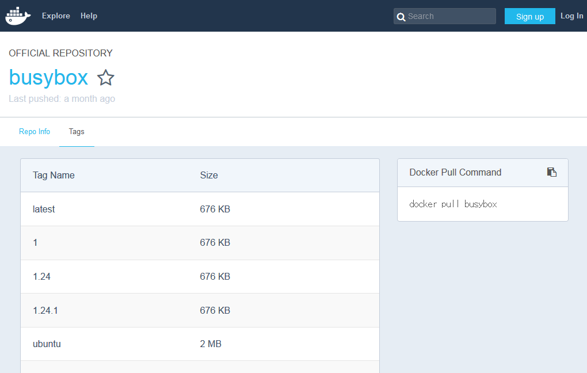
Task: Select the Tags tab
Action: point(77,131)
